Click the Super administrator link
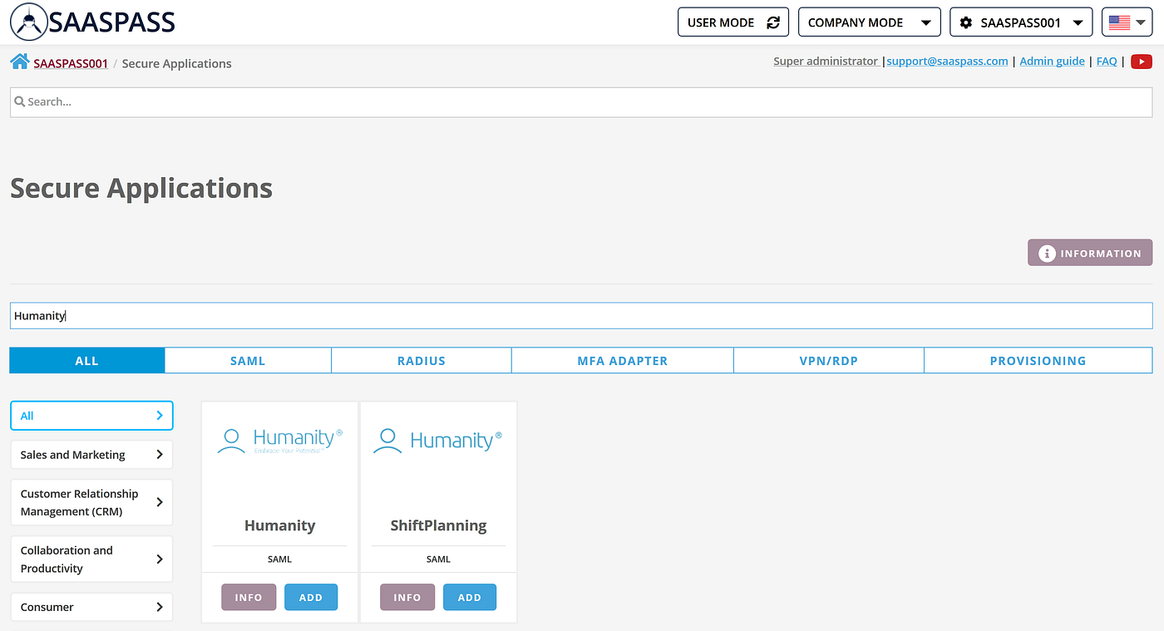The width and height of the screenshot is (1164, 631). [826, 61]
